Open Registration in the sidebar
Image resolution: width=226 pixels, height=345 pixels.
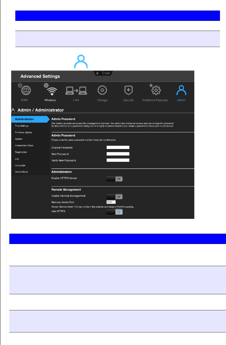(x=21, y=152)
